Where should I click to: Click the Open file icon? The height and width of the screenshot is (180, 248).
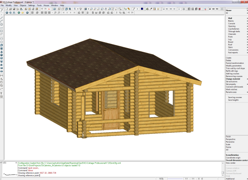10,9
